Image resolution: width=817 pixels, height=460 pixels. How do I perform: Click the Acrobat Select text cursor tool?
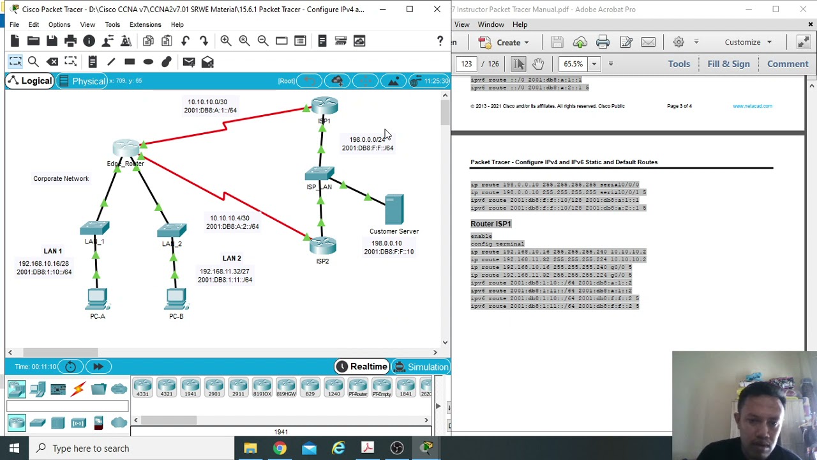pos(518,64)
